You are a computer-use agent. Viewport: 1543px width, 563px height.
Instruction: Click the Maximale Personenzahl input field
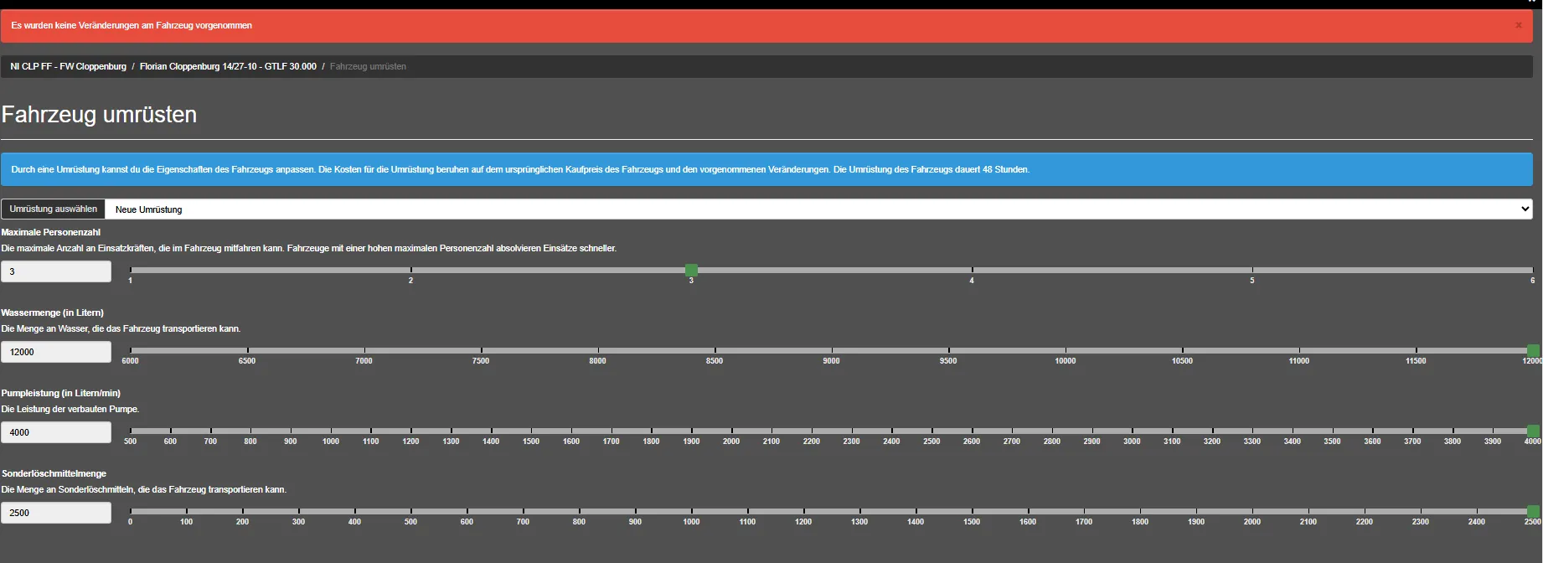point(56,271)
